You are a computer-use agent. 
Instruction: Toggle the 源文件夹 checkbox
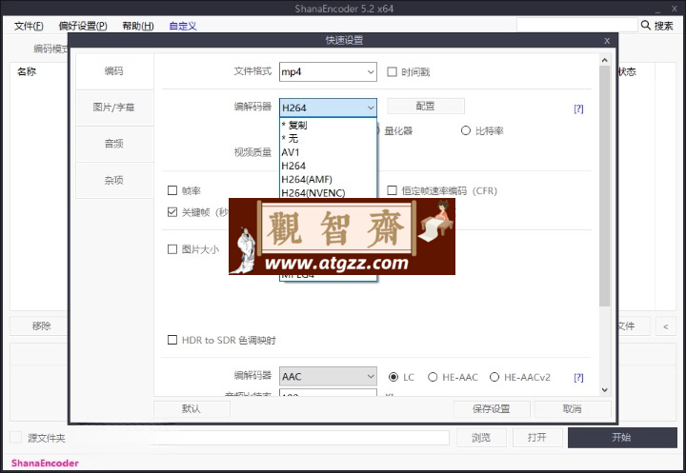[16, 437]
